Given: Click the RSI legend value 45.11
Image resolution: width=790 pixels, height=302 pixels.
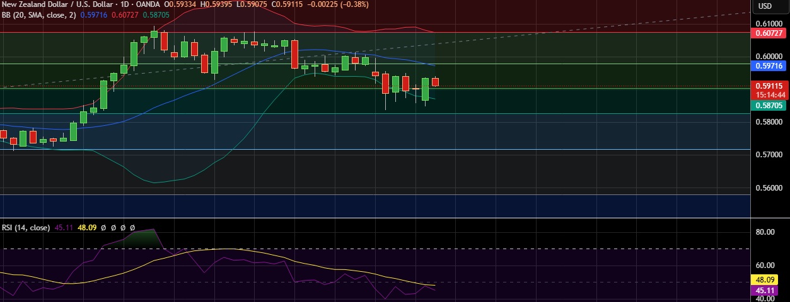Looking at the screenshot, I should 64,228.
